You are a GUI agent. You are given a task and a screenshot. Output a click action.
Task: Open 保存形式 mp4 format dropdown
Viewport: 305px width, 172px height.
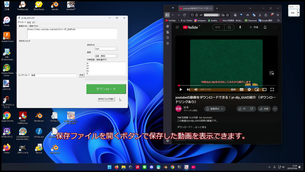(106, 49)
